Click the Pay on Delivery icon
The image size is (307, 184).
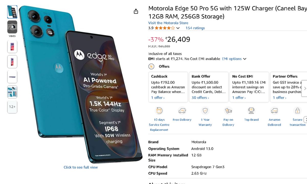228,111
